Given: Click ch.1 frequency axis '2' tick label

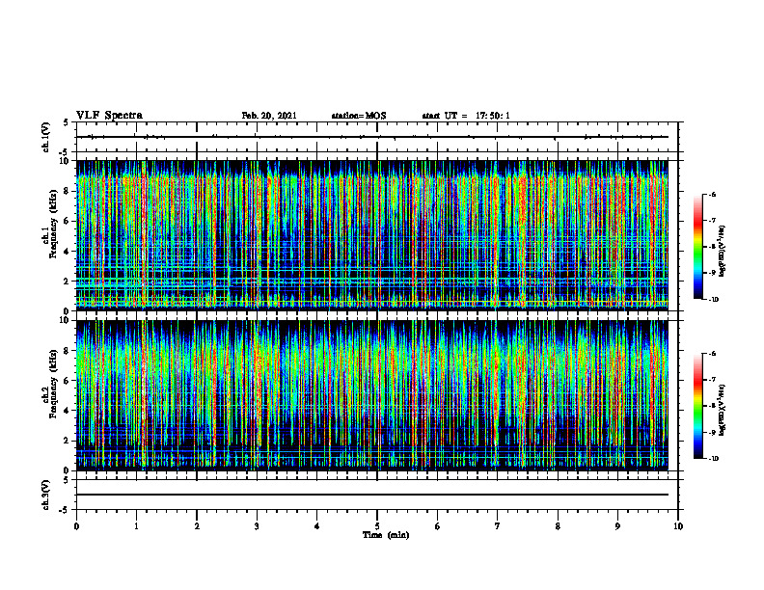Looking at the screenshot, I should click(67, 282).
